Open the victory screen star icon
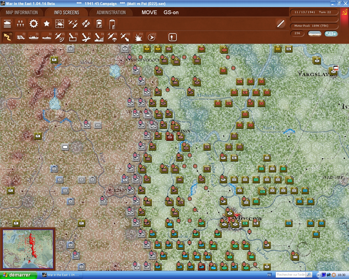The image size is (349, 279). pyautogui.click(x=47, y=24)
